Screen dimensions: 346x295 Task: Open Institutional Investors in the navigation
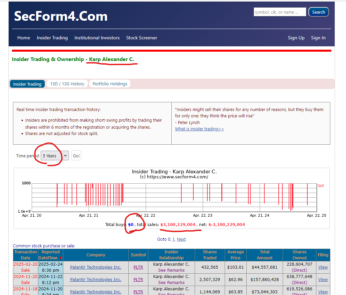tap(97, 38)
